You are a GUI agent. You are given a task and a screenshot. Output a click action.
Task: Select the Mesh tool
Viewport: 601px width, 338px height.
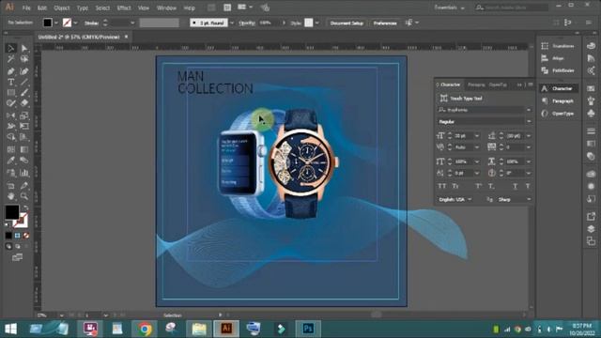(x=10, y=149)
